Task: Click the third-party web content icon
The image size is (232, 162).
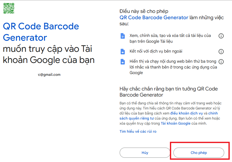Action: coord(123,62)
